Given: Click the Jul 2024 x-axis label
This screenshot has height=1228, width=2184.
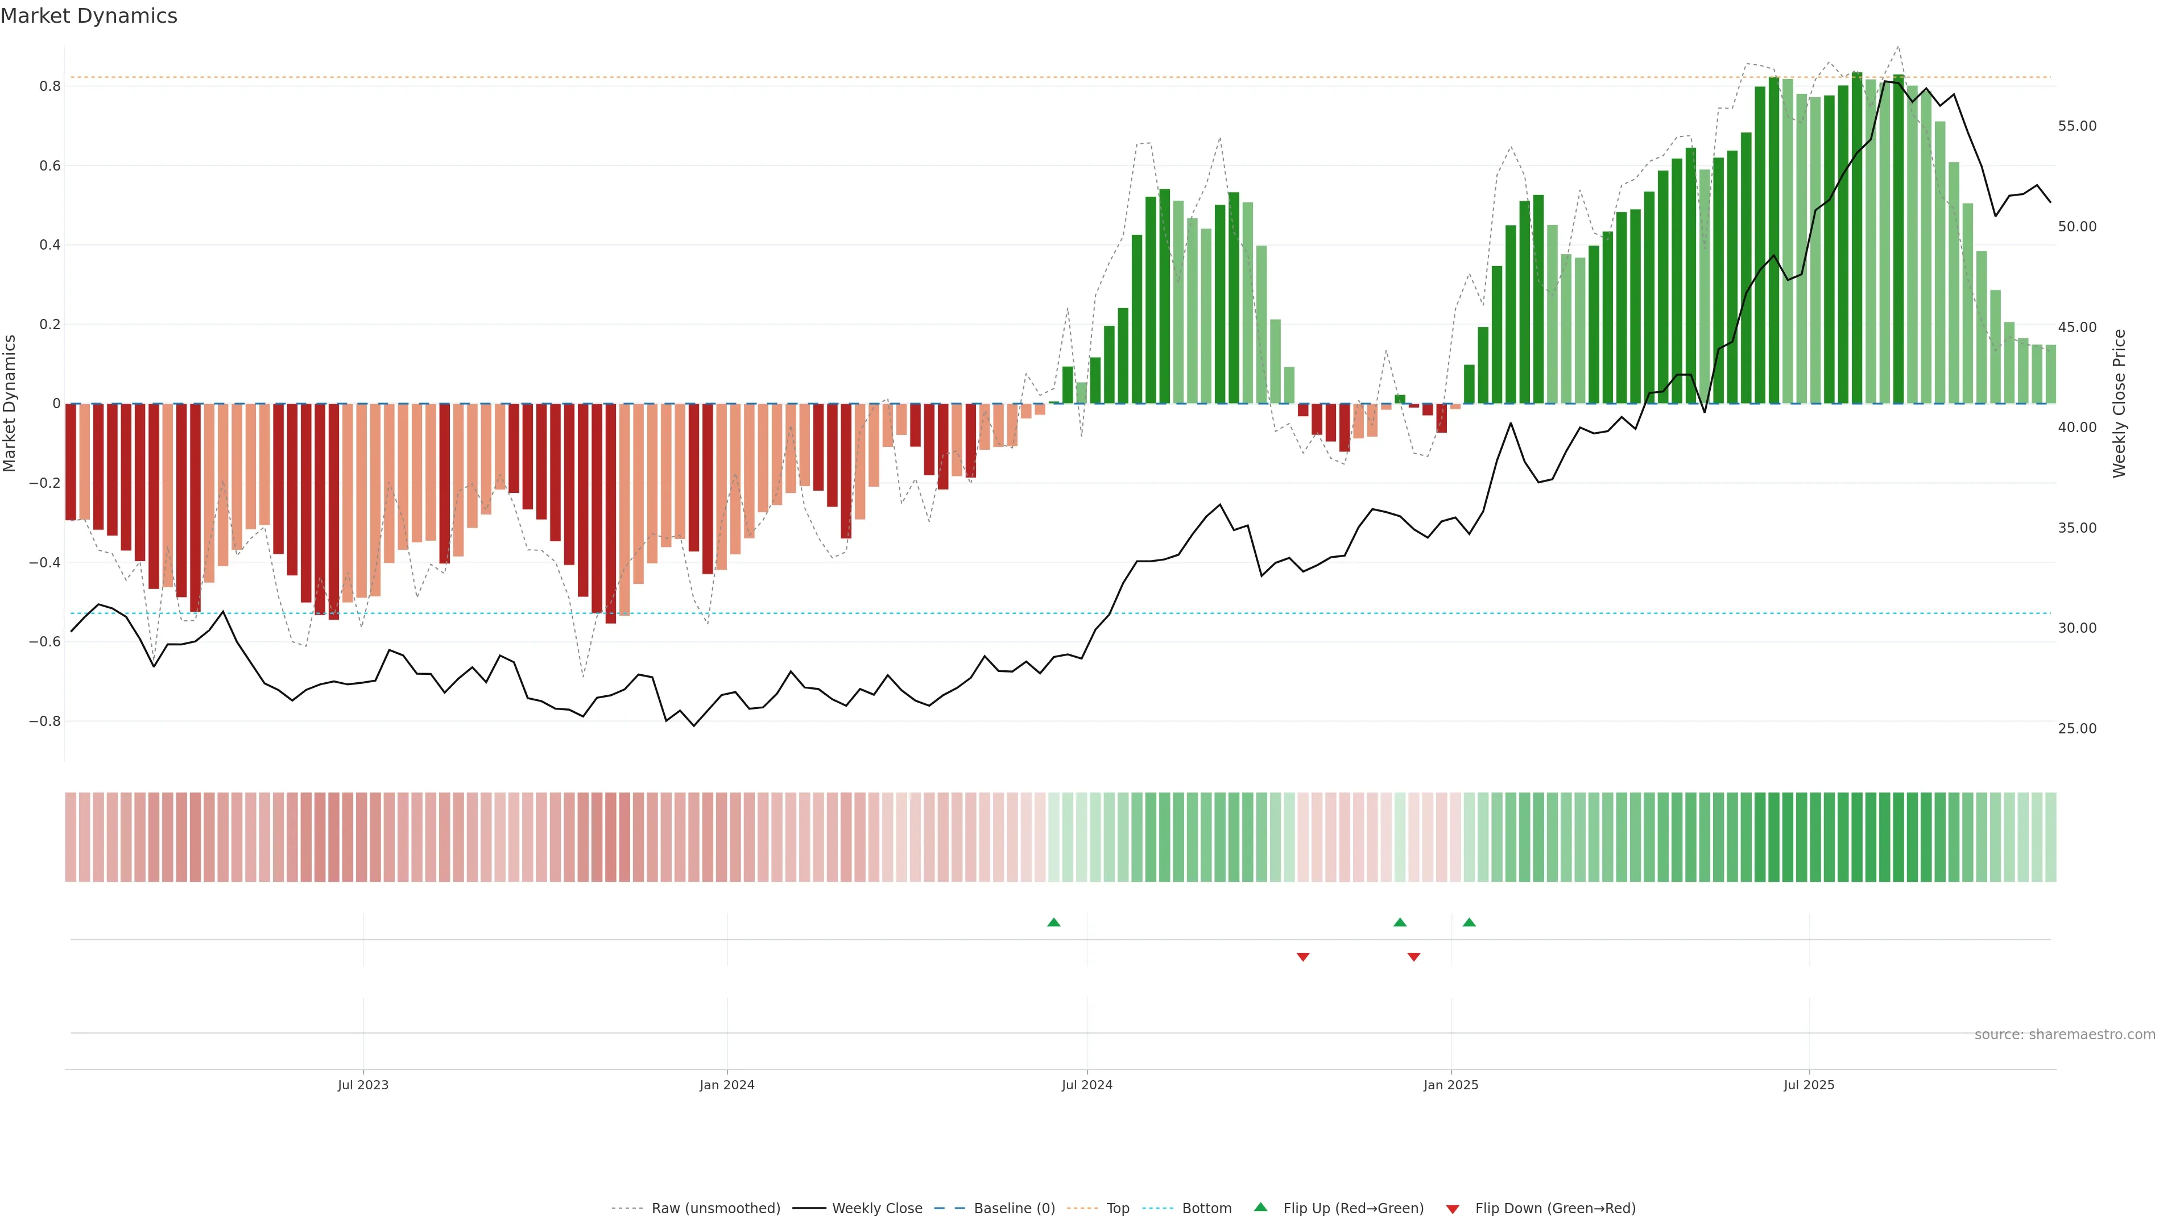Looking at the screenshot, I should click(1087, 1085).
